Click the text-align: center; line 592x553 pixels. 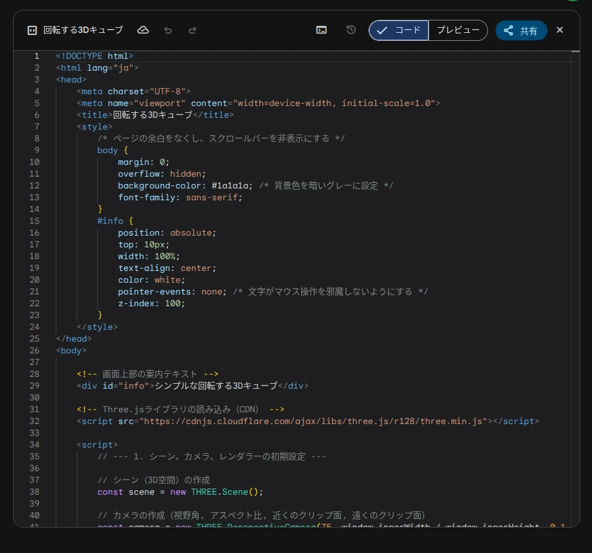[x=167, y=268]
